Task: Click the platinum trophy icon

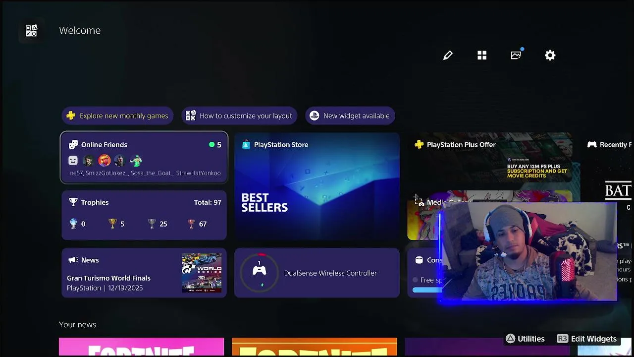Action: tap(73, 224)
